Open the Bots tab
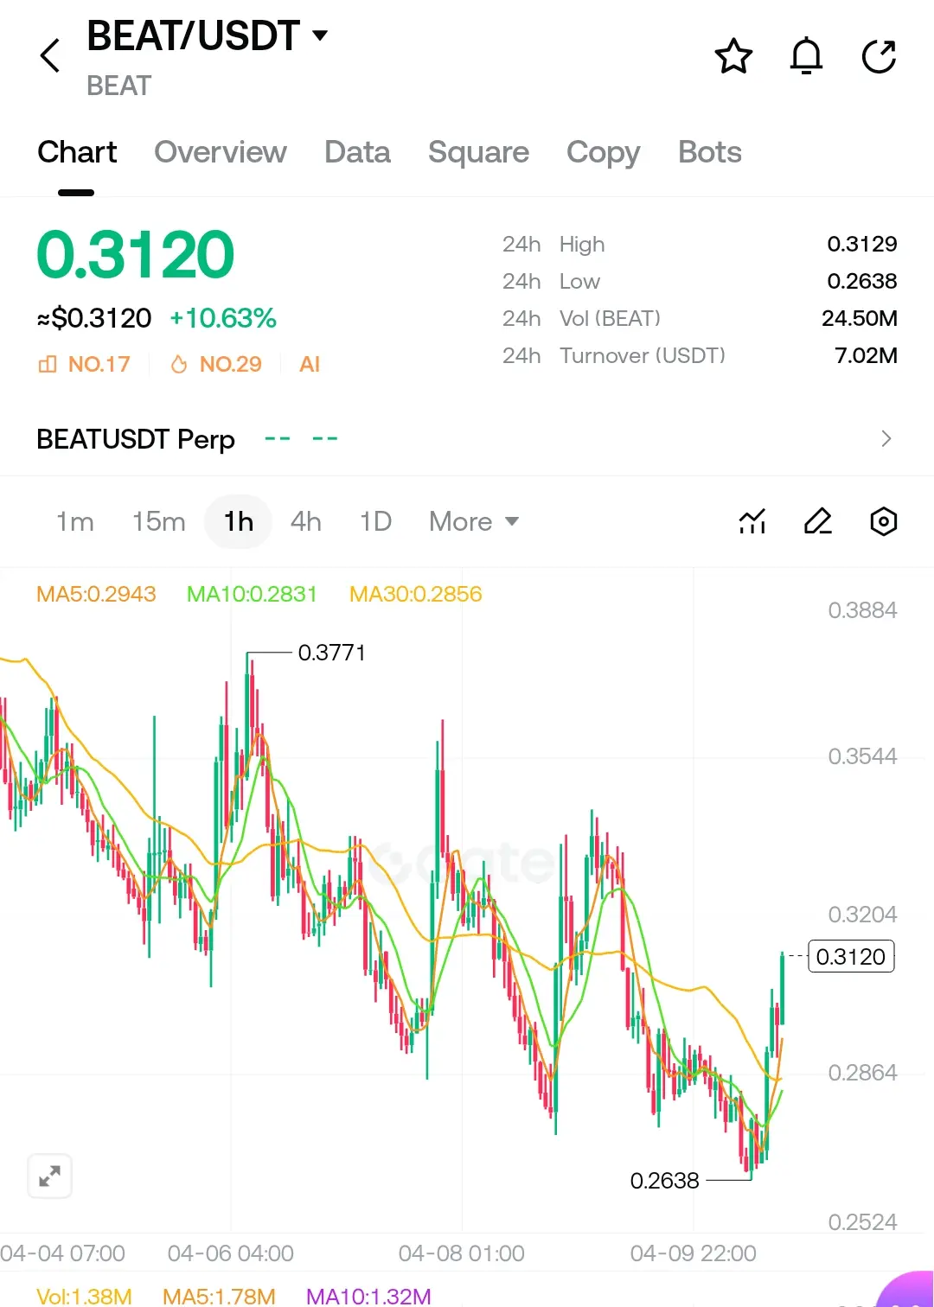 (710, 152)
